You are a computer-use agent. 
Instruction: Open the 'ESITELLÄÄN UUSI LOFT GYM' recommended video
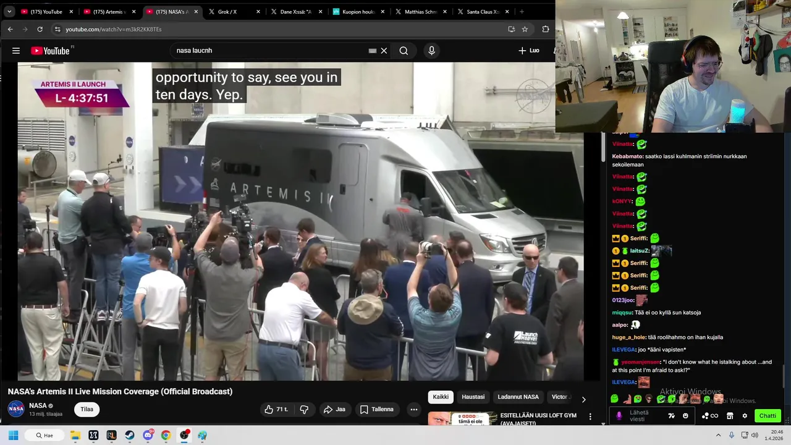(538, 419)
